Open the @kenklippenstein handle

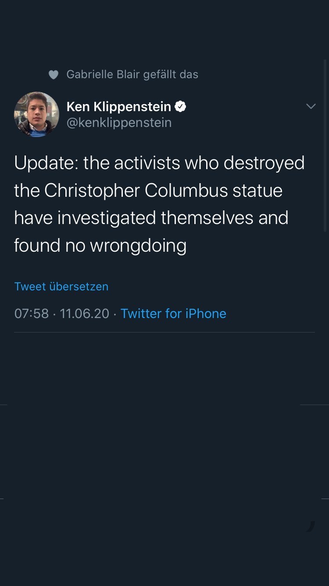119,123
